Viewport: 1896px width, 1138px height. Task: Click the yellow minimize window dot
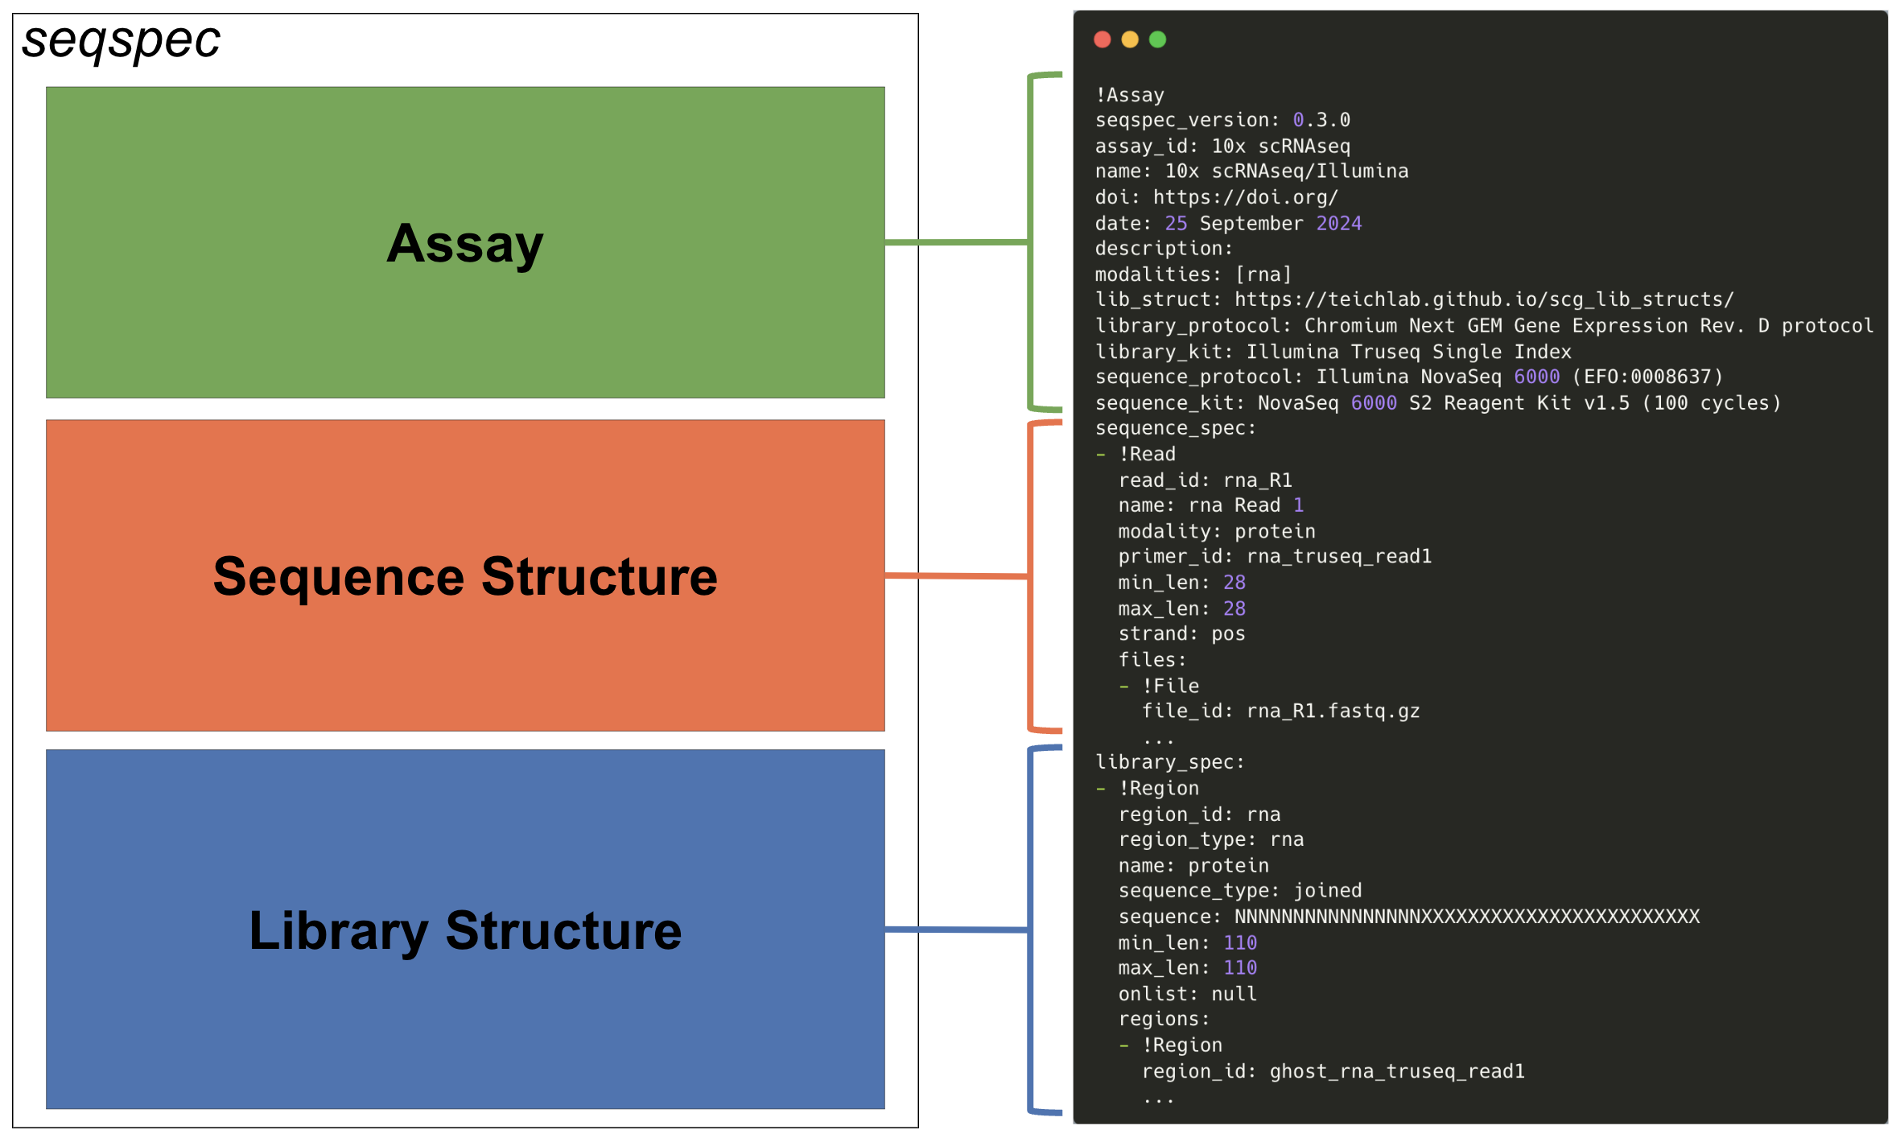pos(1130,39)
